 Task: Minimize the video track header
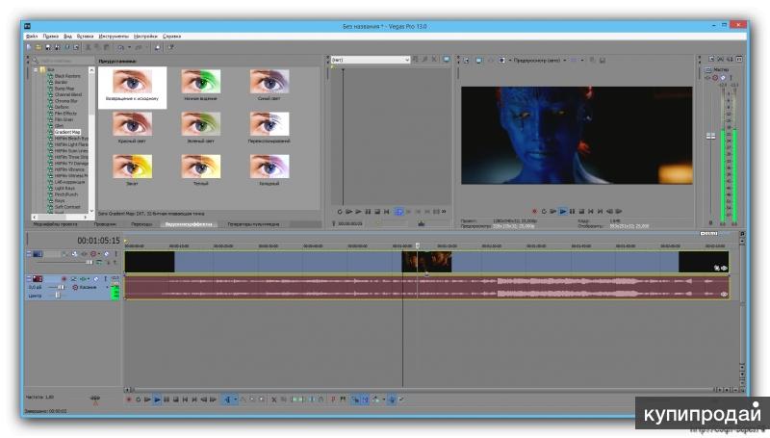tap(29, 254)
